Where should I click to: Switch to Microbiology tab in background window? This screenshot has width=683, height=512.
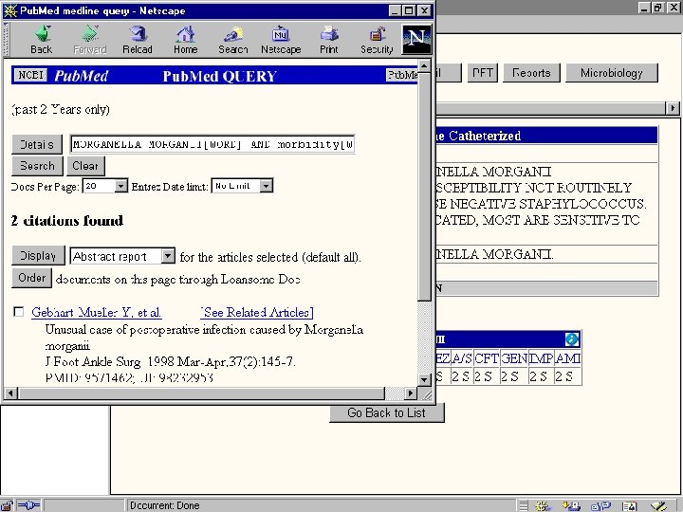click(612, 73)
